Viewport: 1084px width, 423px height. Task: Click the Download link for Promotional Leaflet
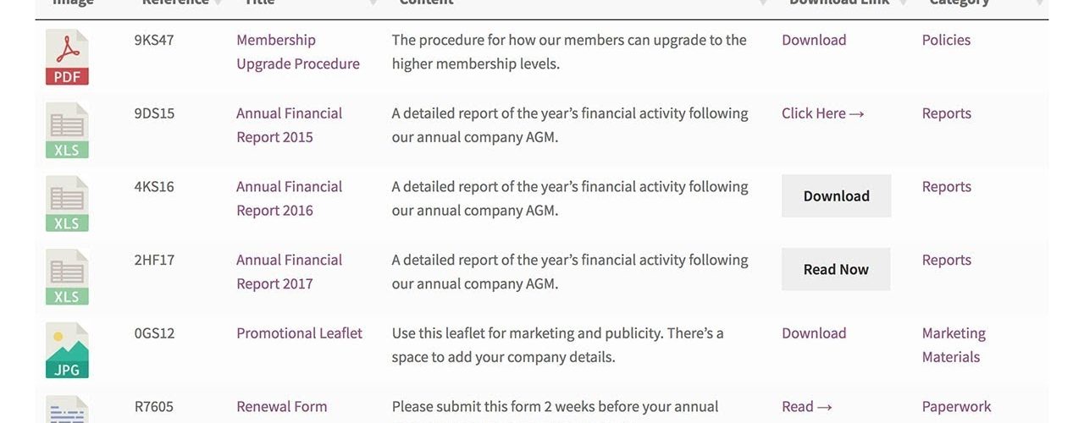tap(814, 333)
